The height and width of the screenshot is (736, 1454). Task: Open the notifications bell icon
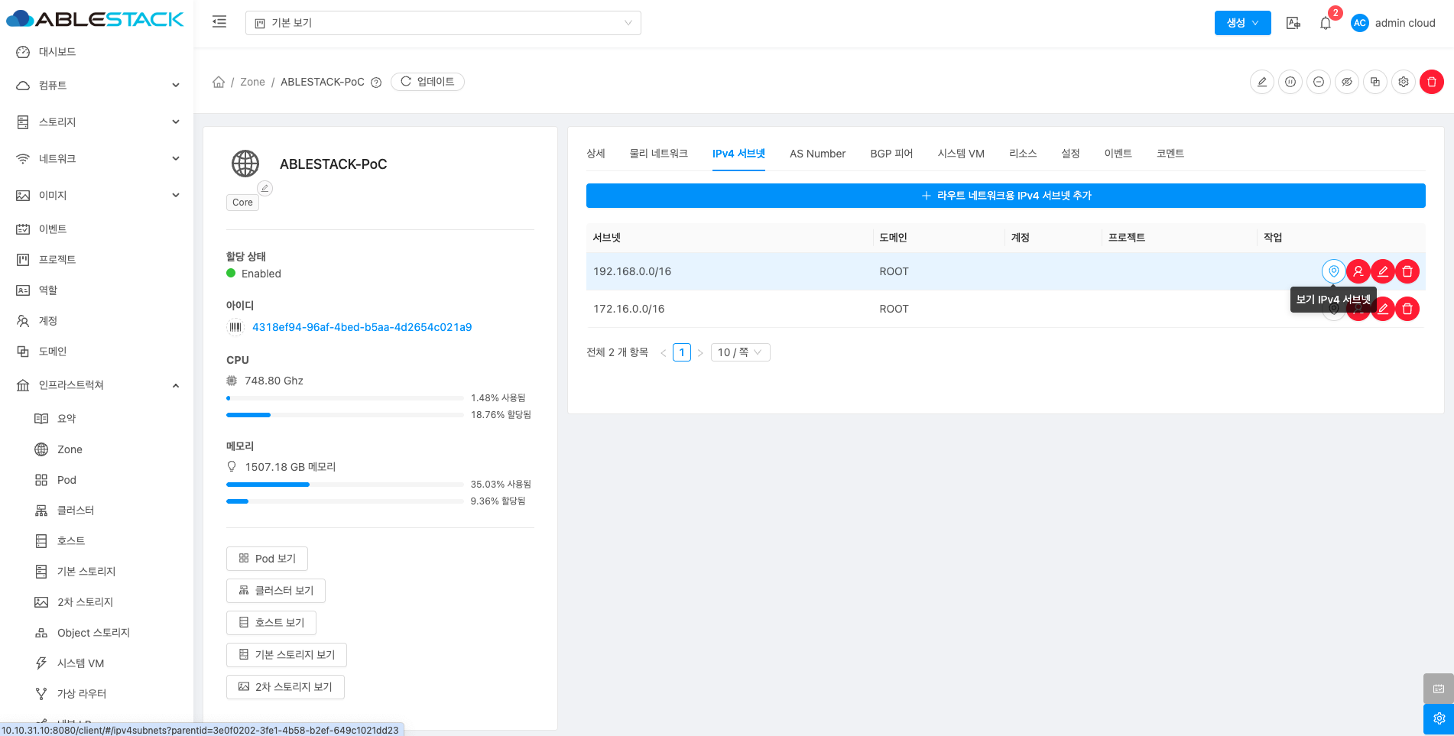[1326, 23]
